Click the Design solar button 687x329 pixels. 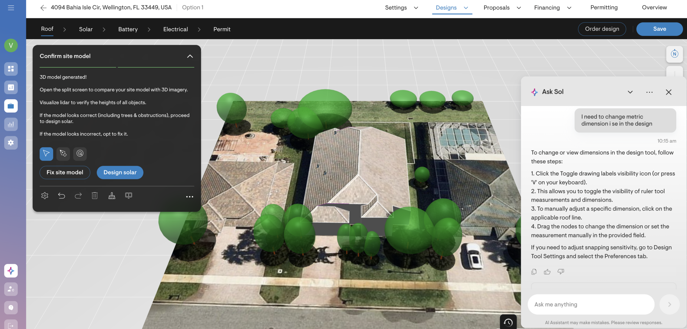pyautogui.click(x=120, y=172)
